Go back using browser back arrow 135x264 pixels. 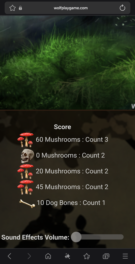click(x=10, y=256)
